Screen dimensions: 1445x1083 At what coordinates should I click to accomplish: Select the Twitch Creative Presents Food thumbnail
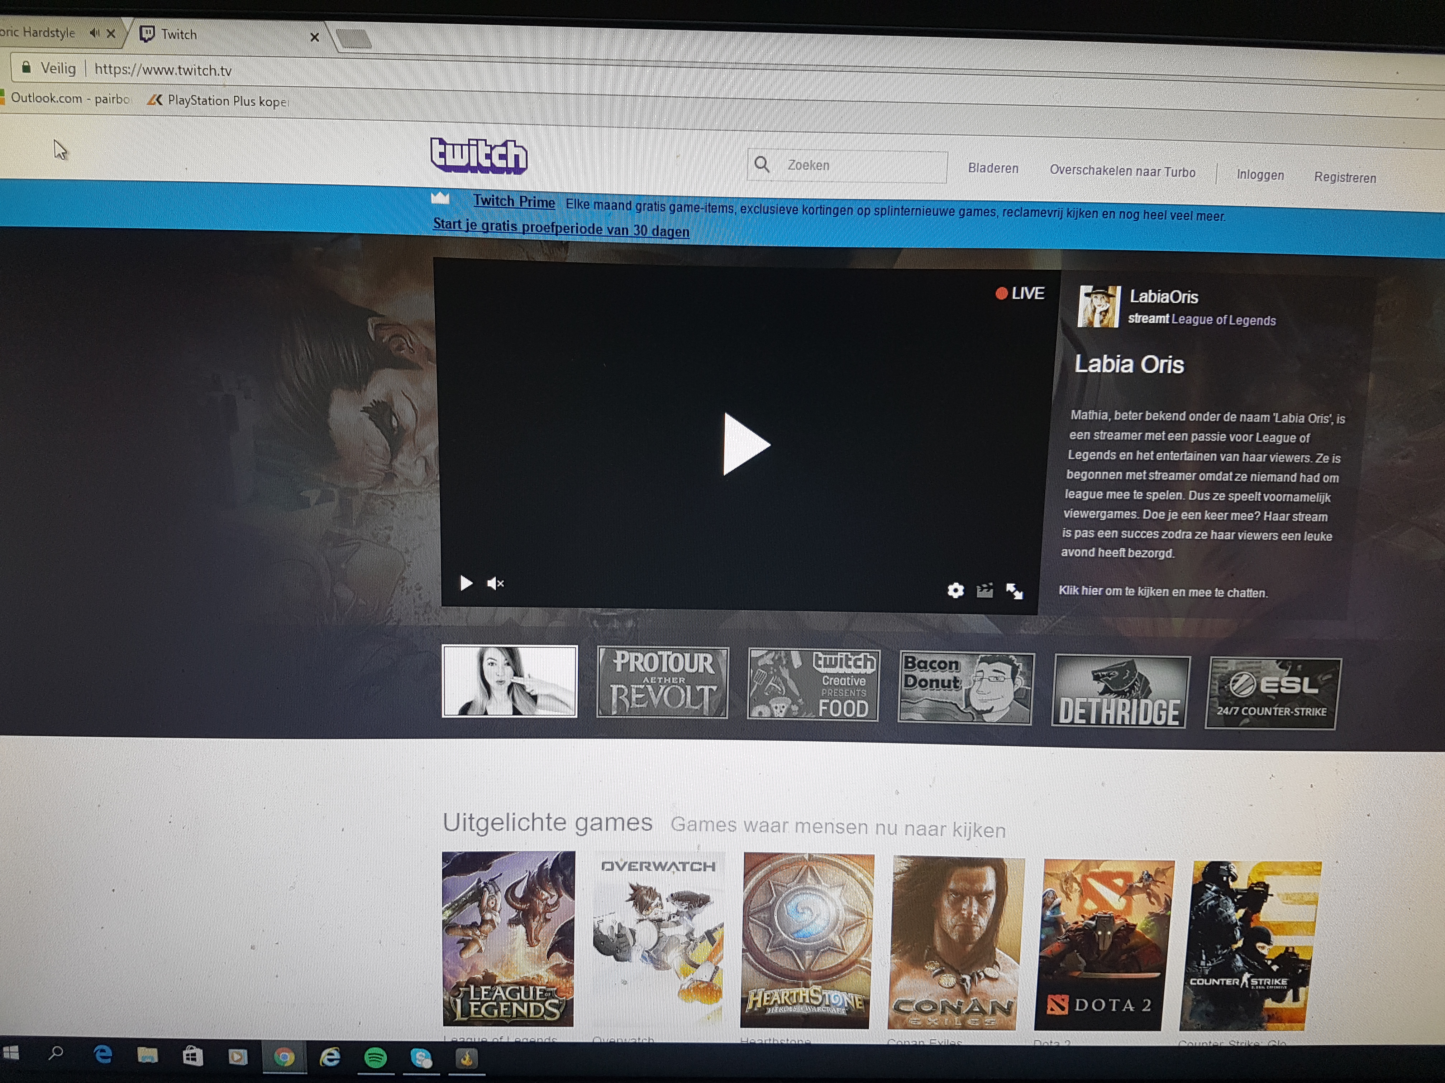click(813, 685)
